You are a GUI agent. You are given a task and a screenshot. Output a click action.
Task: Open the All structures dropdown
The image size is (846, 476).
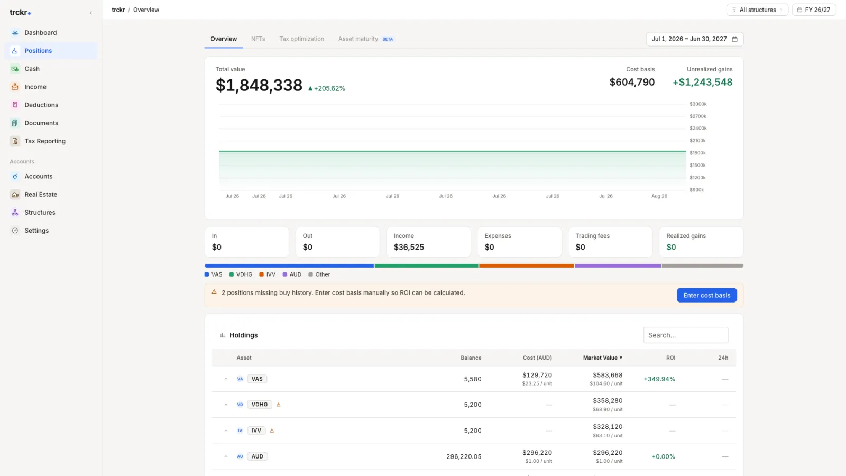coord(757,10)
